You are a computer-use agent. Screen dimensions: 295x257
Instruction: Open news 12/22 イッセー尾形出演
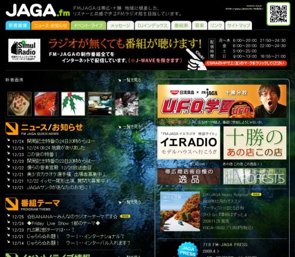pos(68,181)
